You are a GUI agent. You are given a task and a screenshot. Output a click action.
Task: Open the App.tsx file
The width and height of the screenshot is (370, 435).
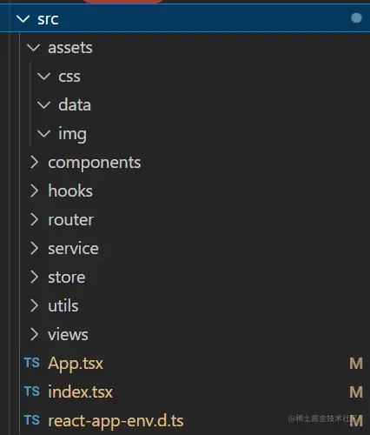point(76,364)
